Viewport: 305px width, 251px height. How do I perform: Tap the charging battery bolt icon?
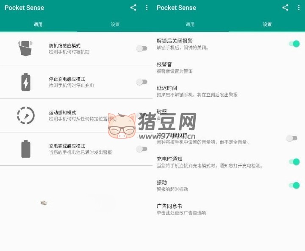[x=26, y=82]
